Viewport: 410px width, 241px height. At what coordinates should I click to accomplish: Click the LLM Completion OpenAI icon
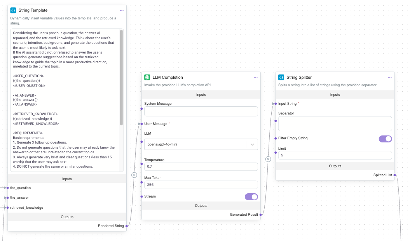coord(147,77)
